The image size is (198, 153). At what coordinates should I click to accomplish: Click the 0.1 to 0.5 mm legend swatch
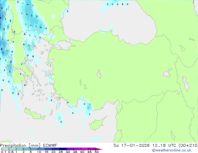(5, 149)
